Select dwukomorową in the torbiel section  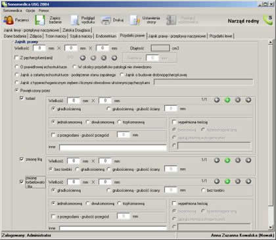(x=87, y=122)
